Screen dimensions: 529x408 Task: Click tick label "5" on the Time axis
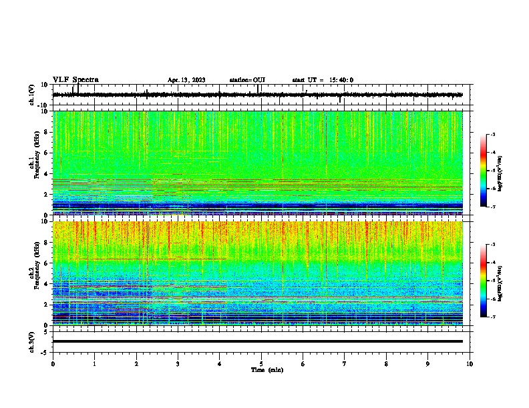(261, 364)
